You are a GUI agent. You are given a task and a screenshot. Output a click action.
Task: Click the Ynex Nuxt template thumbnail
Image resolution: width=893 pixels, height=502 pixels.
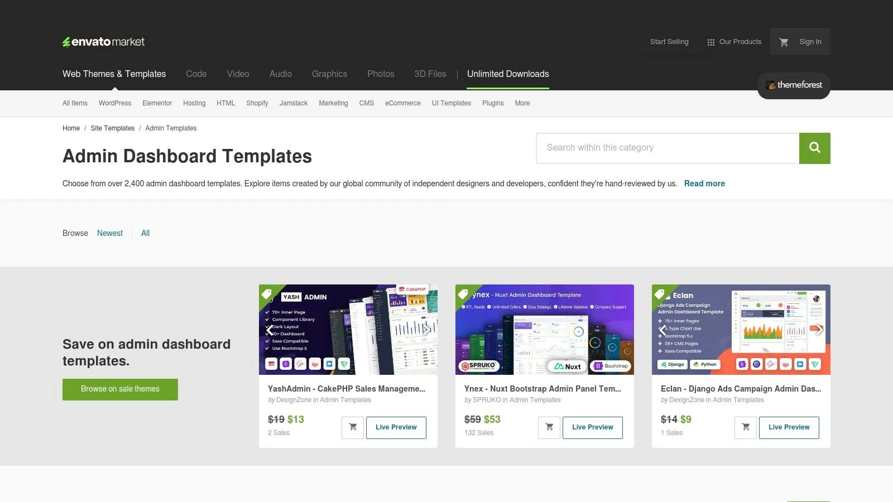(x=545, y=330)
